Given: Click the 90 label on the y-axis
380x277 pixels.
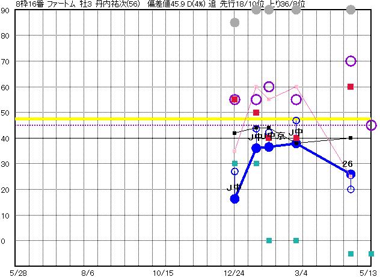Looking at the screenshot, I should (x=5, y=10).
